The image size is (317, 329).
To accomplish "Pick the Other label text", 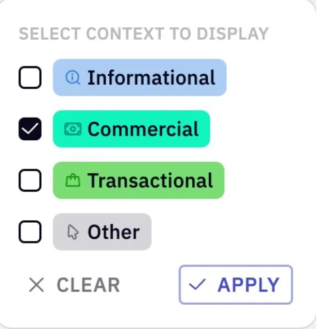I will point(114,232).
